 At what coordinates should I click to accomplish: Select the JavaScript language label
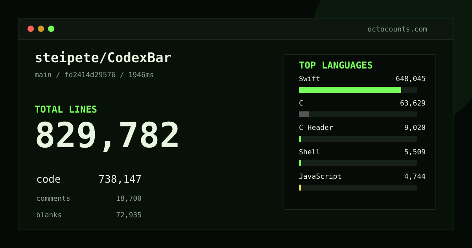click(x=320, y=176)
